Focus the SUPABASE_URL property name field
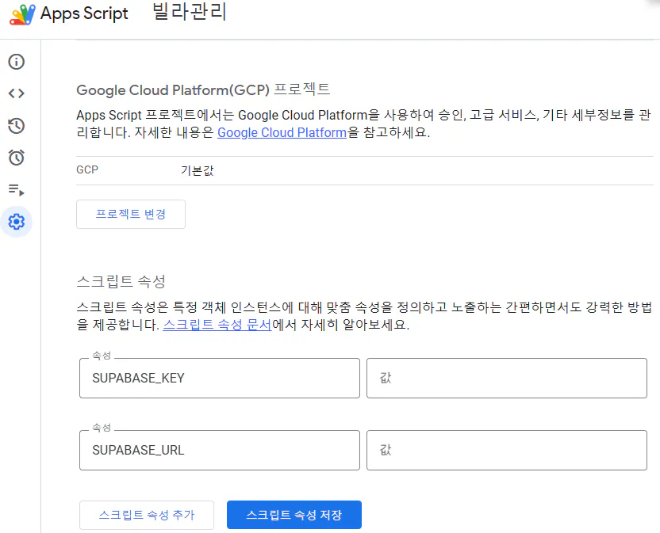 pos(220,451)
